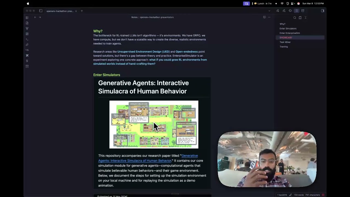Click the binary digits icon in ribbon
This screenshot has width=350, height=197.
(x=27, y=61)
